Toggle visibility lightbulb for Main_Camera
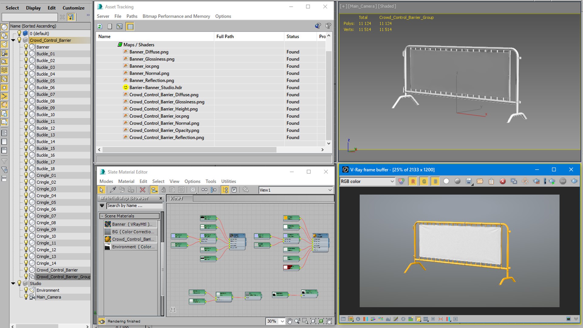 (26, 297)
